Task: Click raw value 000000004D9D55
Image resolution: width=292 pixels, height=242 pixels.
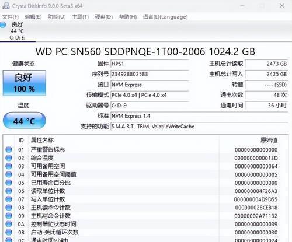Action: [256, 199]
